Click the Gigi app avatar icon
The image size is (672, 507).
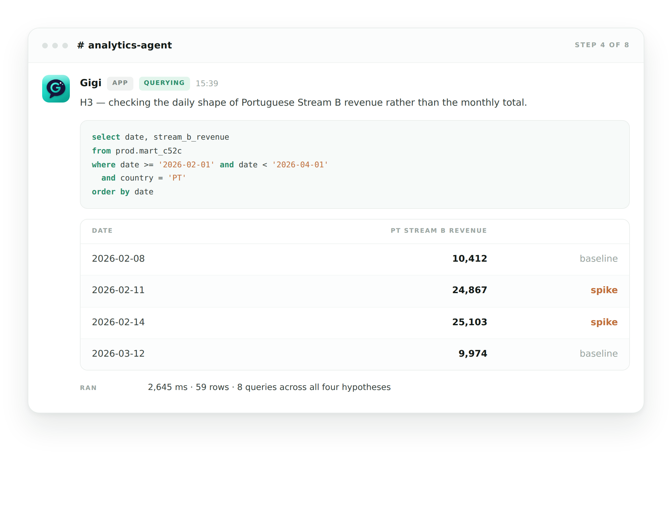56,89
